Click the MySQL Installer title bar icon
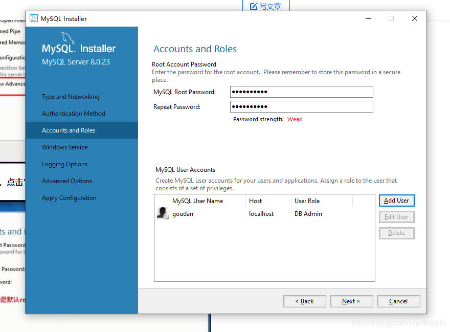Image resolution: width=450 pixels, height=332 pixels. point(34,18)
